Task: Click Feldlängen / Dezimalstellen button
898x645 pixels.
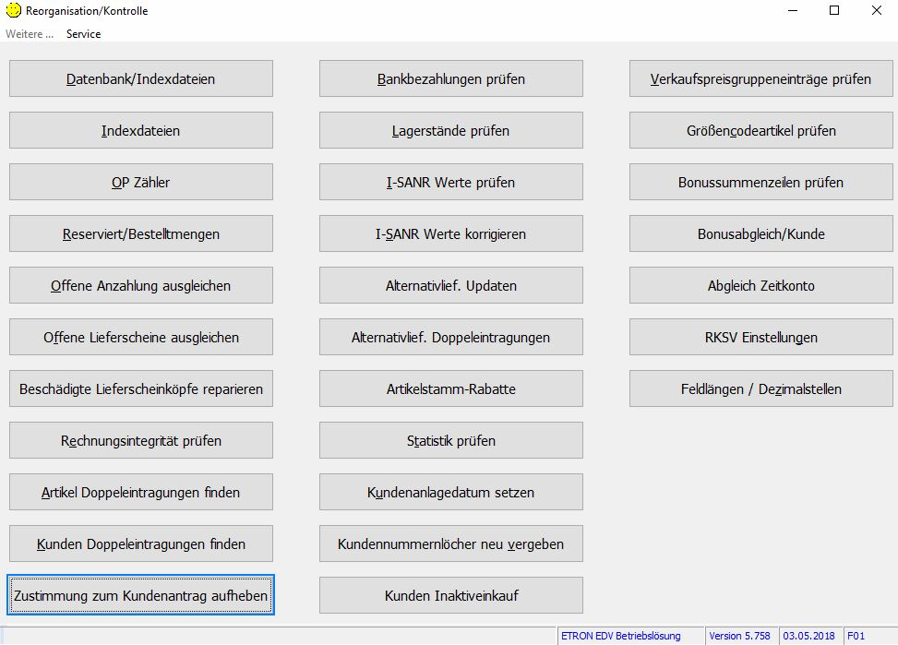Action: coord(761,389)
